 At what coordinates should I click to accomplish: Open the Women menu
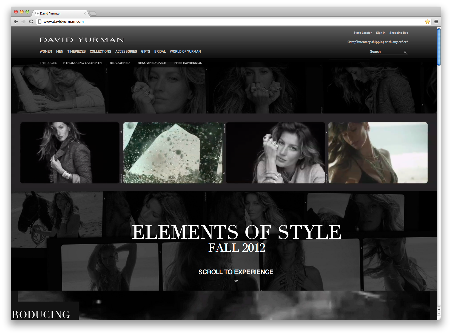tap(46, 52)
